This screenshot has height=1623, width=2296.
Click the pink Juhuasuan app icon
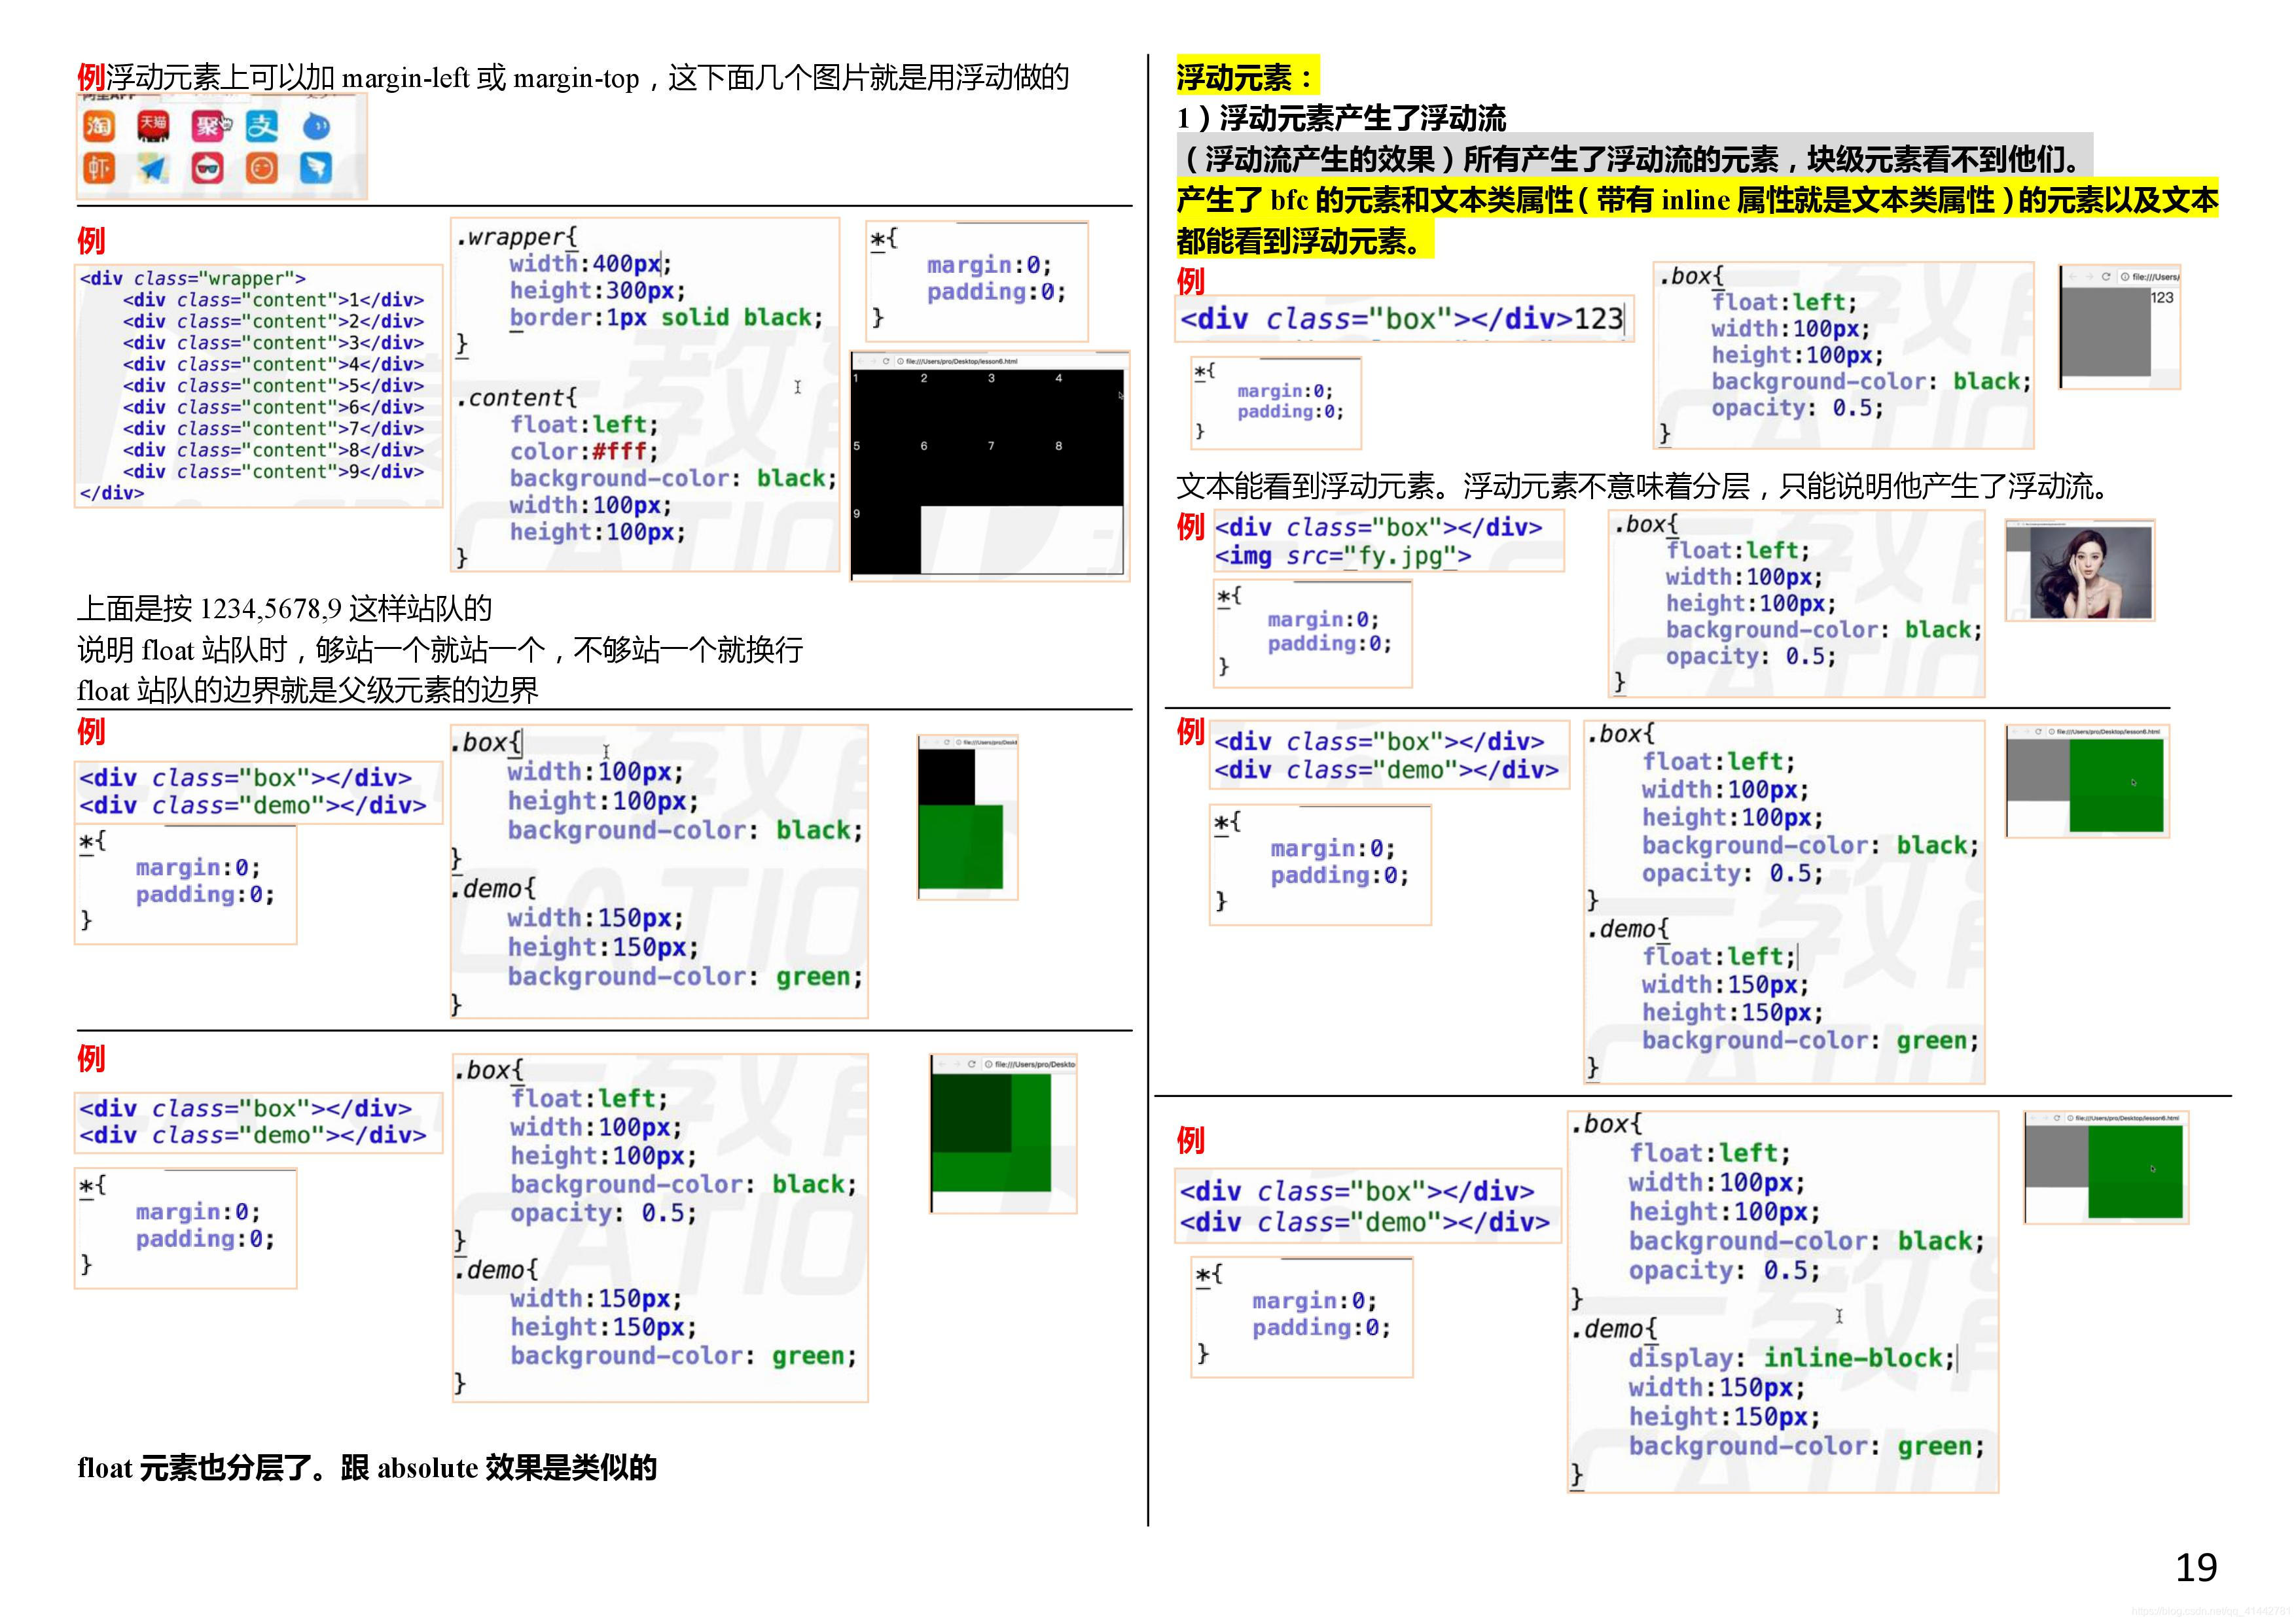(208, 126)
